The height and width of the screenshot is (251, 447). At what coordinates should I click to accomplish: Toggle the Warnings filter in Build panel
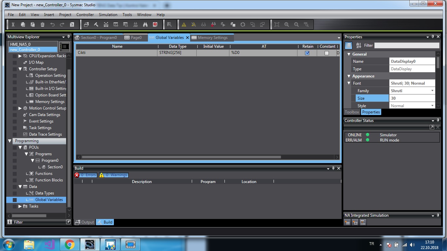click(x=114, y=175)
